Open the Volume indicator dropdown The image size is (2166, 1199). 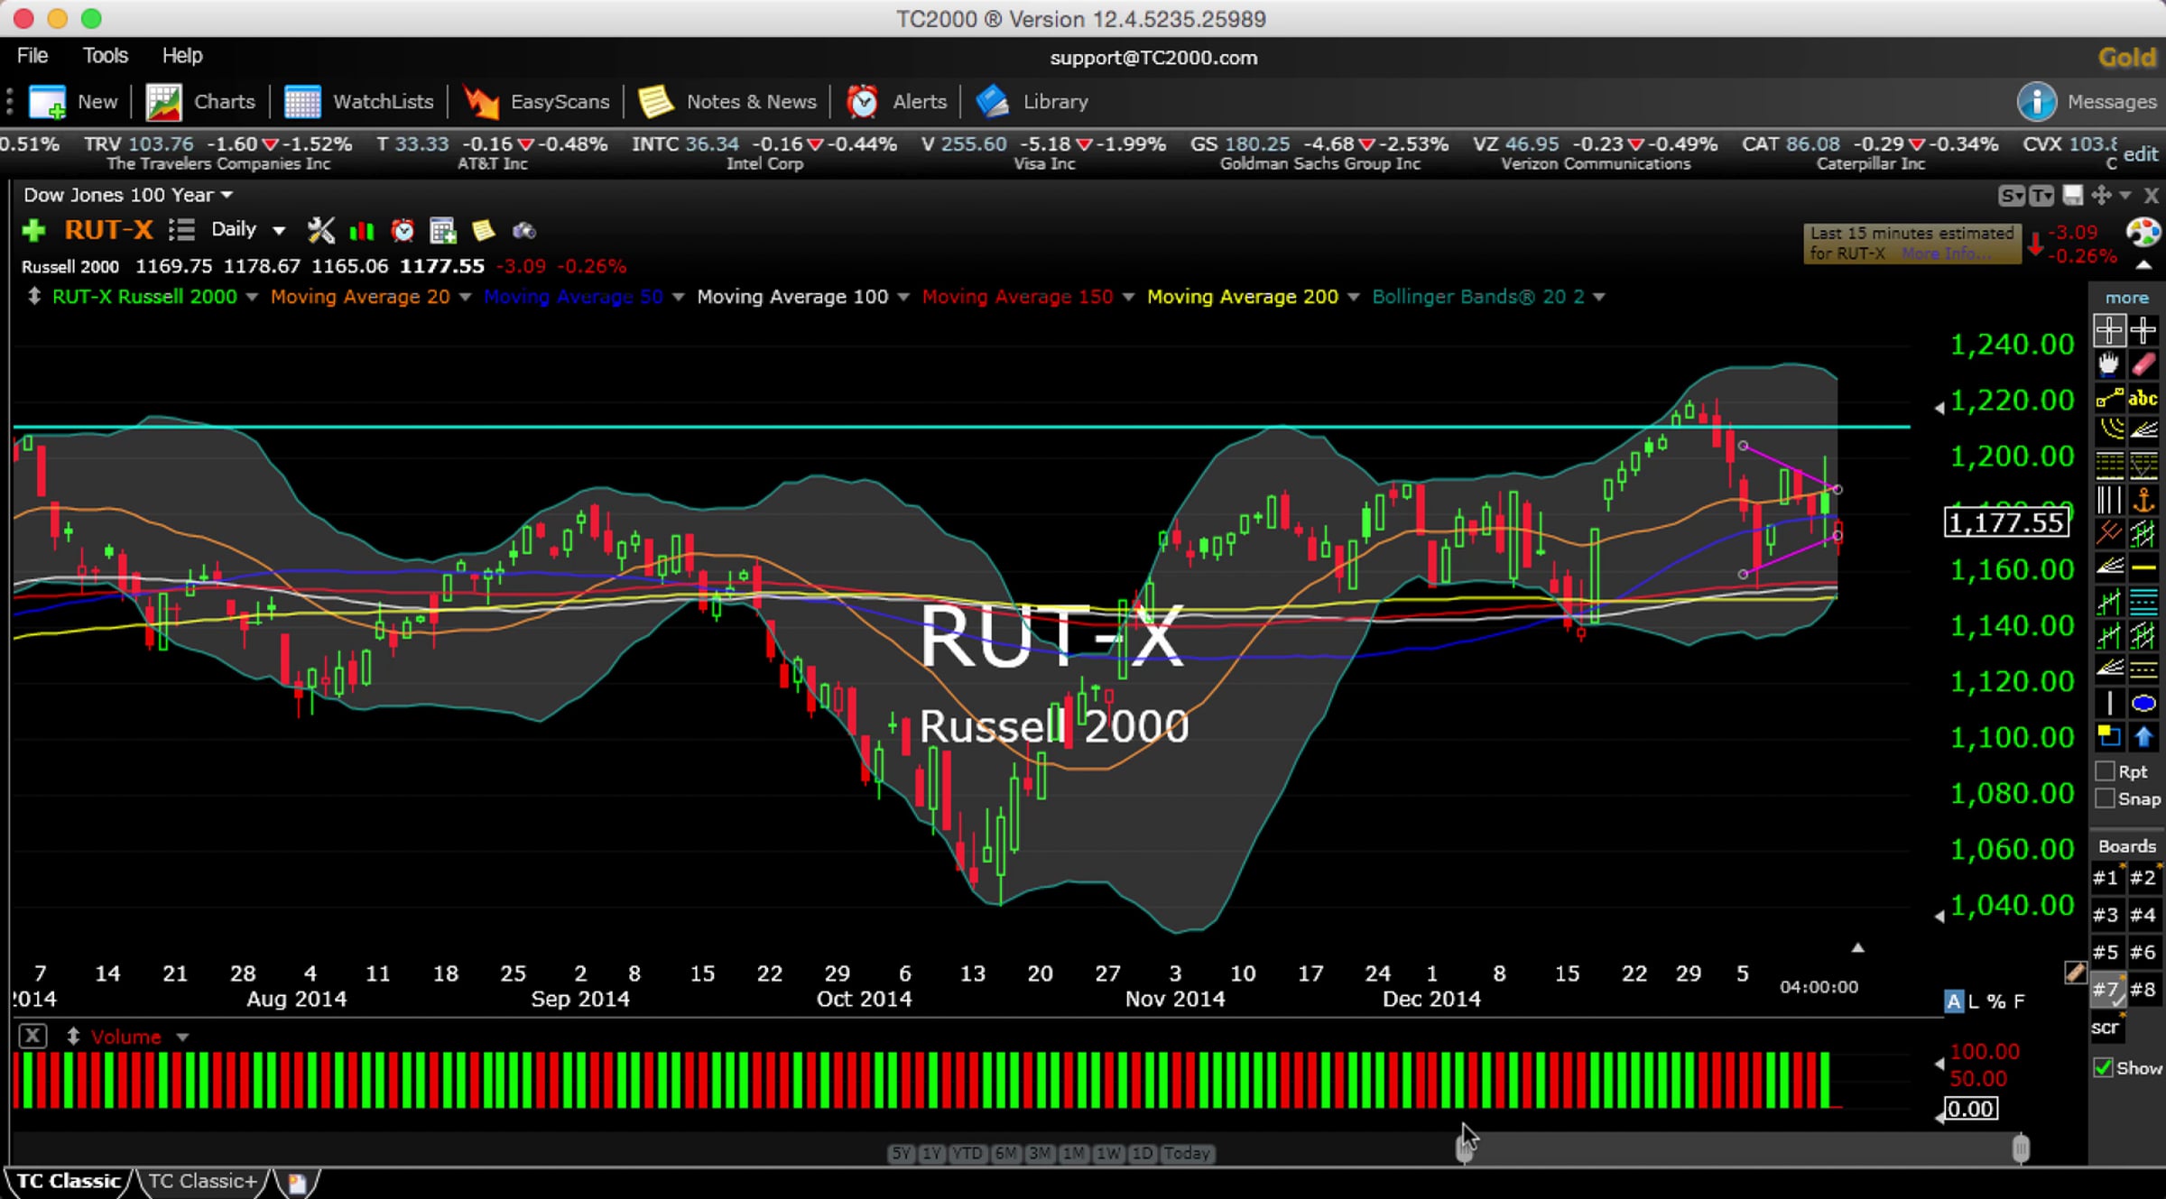point(182,1038)
